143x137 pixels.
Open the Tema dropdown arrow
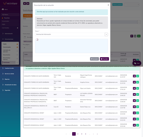106,35
